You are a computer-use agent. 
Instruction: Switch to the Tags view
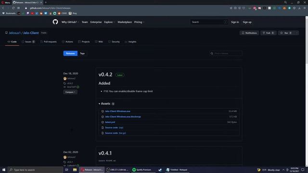coord(82,53)
